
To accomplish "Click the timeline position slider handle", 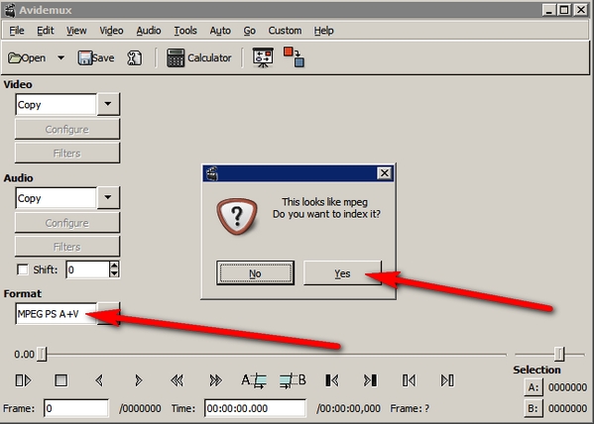I will pos(42,355).
